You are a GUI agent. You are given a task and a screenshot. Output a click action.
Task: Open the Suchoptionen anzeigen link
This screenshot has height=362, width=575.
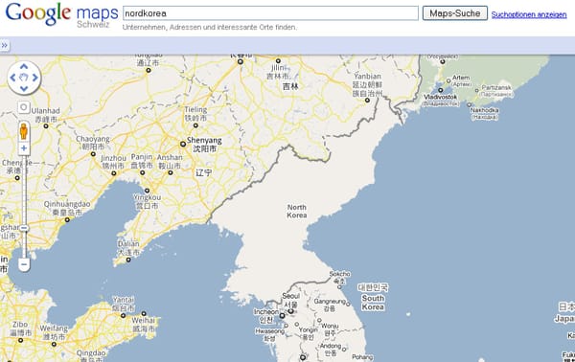529,14
